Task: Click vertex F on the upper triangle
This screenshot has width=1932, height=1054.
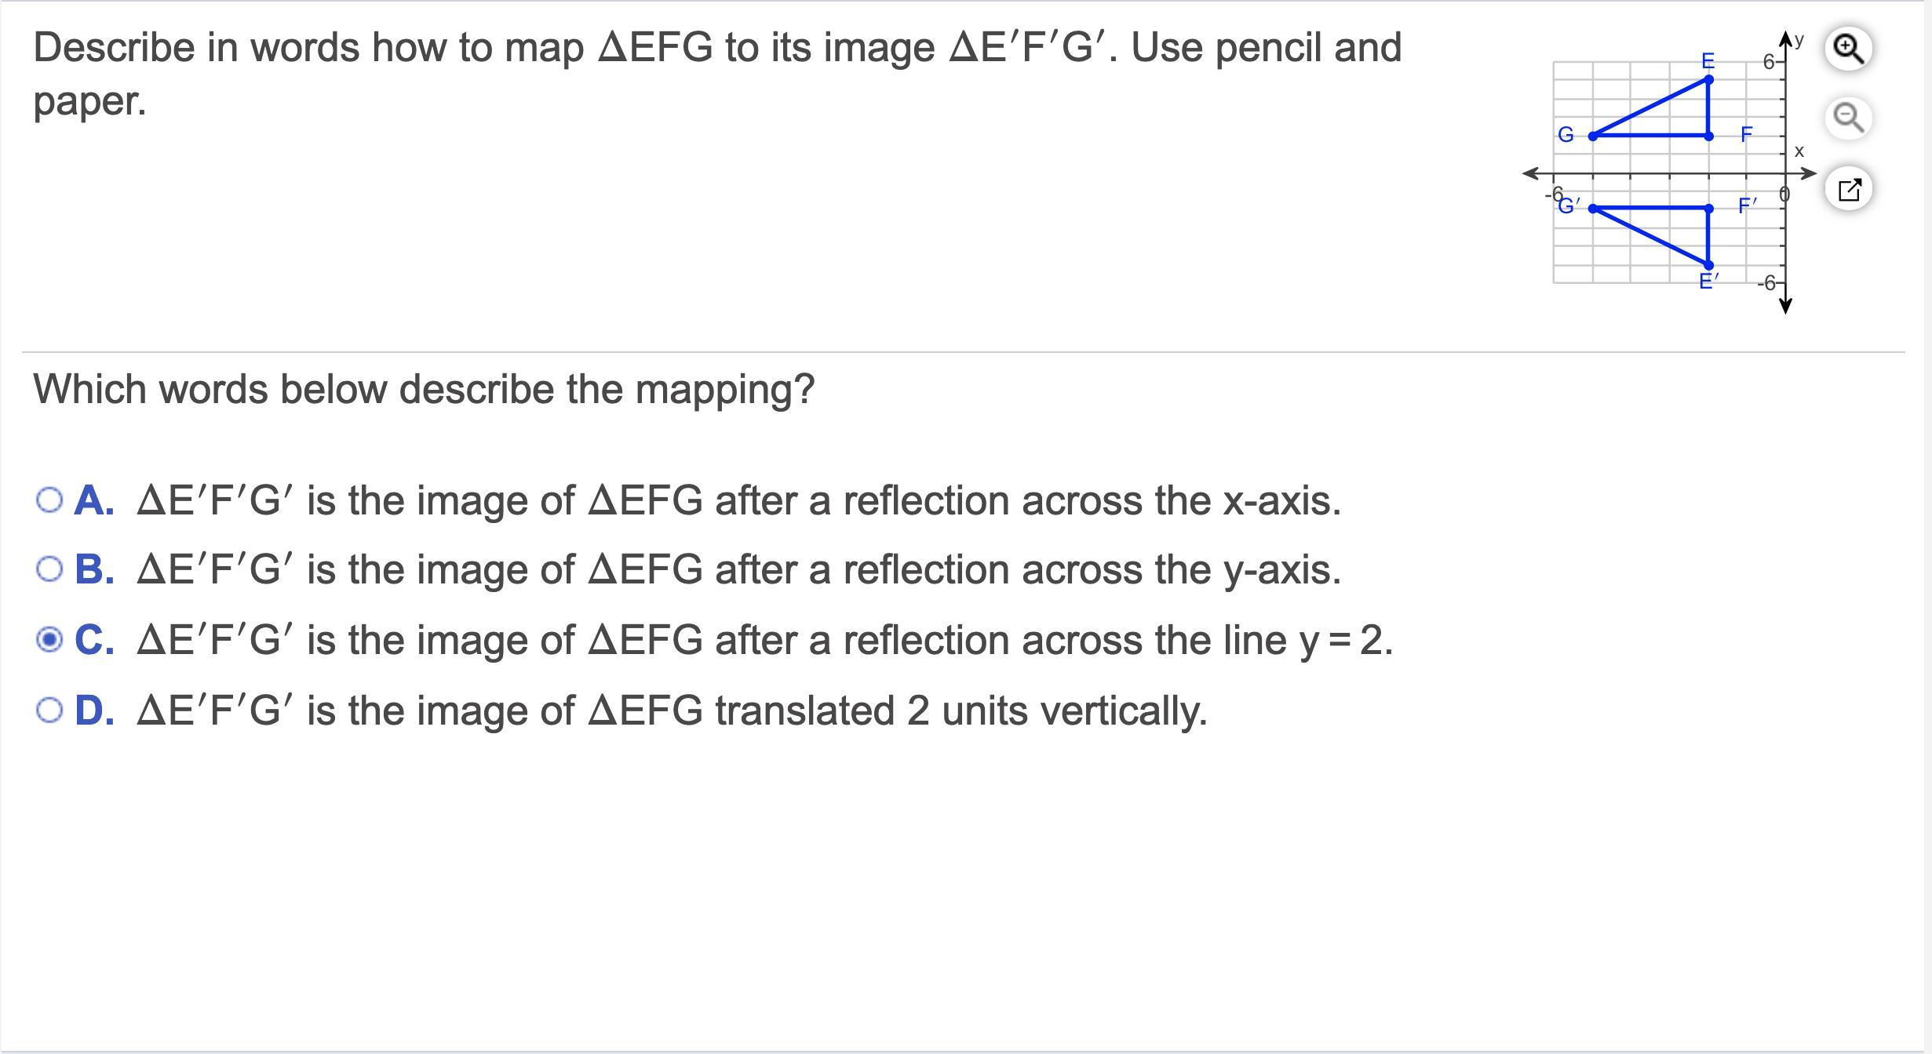Action: pyautogui.click(x=1709, y=136)
